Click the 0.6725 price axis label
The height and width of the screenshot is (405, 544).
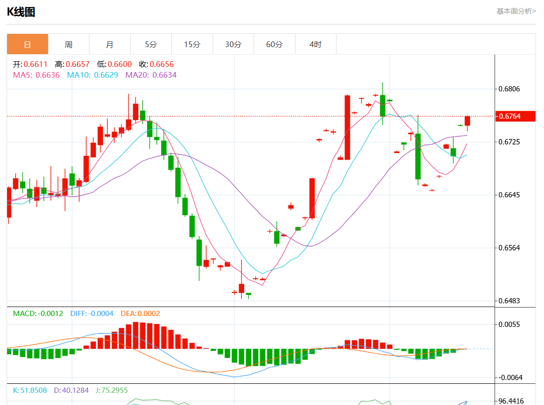point(509,142)
